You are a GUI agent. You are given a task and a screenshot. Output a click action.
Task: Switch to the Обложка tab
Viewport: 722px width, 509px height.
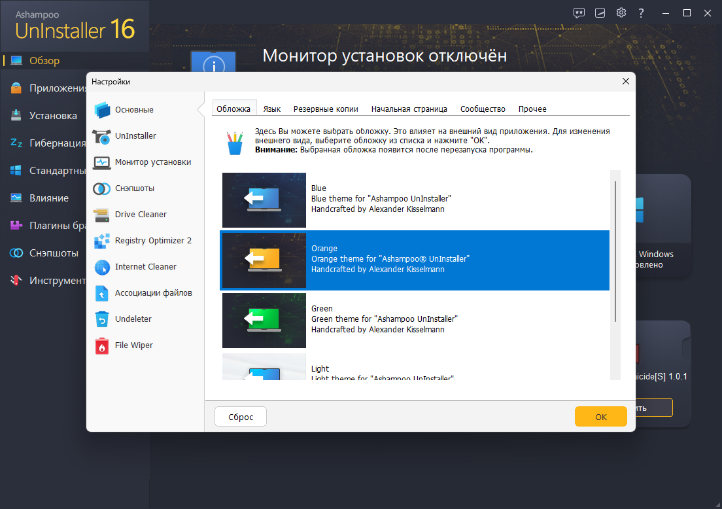coord(233,109)
